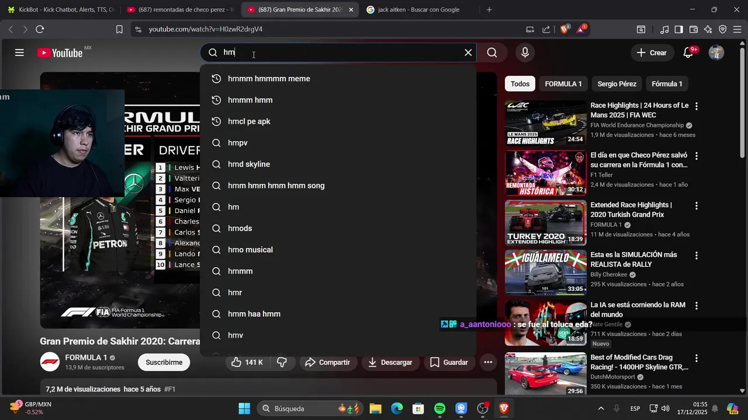The width and height of the screenshot is (748, 420).
Task: Choose suggestion 'hmcl pe apk'
Action: [x=338, y=121]
